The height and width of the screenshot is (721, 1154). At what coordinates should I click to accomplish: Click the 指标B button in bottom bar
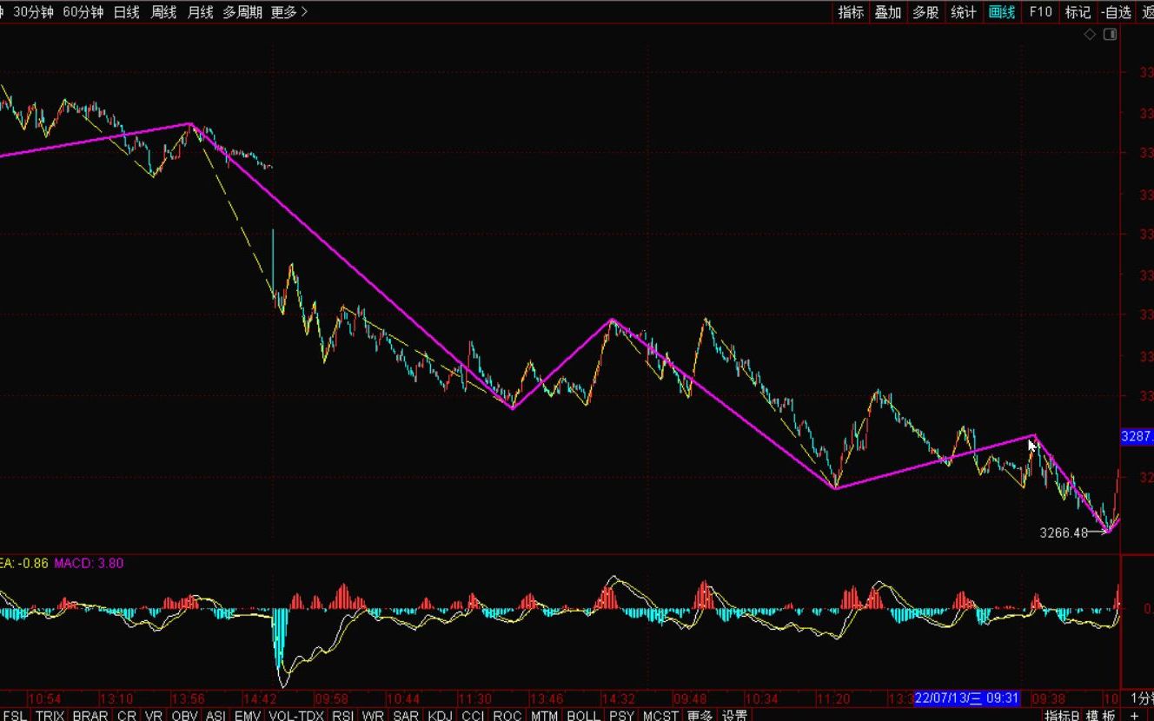coord(1062,715)
